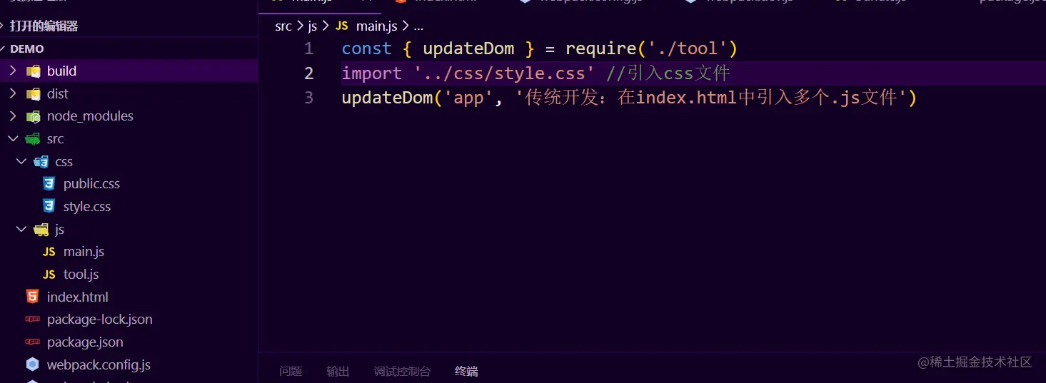Image resolution: width=1046 pixels, height=383 pixels.
Task: Click the CSS icon beside public.css
Action: click(49, 184)
